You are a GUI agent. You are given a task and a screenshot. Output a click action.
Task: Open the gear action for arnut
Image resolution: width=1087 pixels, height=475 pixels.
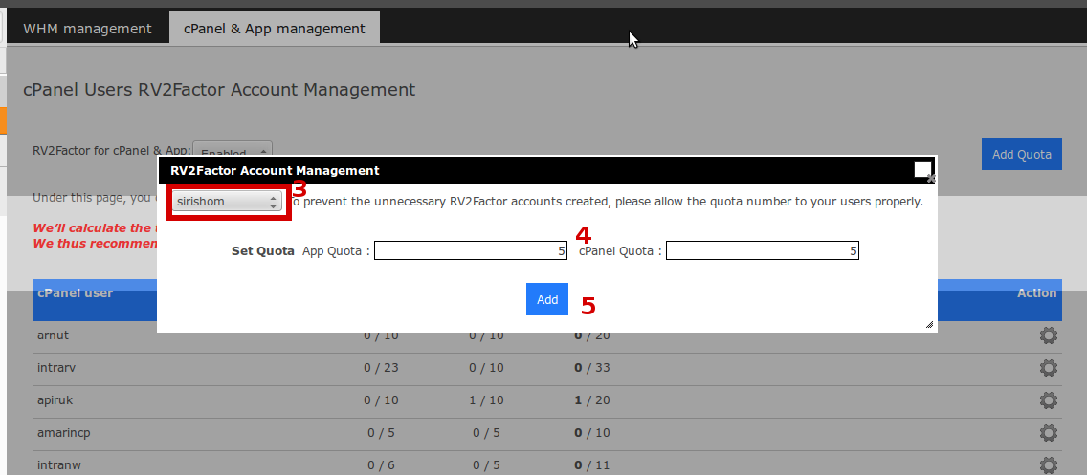click(1048, 335)
